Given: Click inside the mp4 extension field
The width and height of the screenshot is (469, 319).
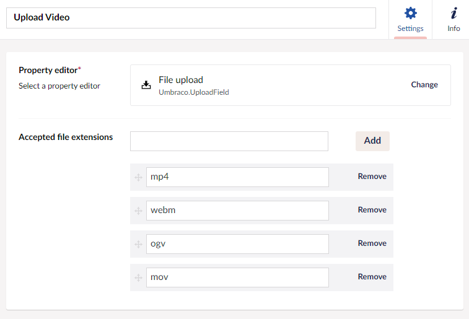Looking at the screenshot, I should (x=237, y=177).
